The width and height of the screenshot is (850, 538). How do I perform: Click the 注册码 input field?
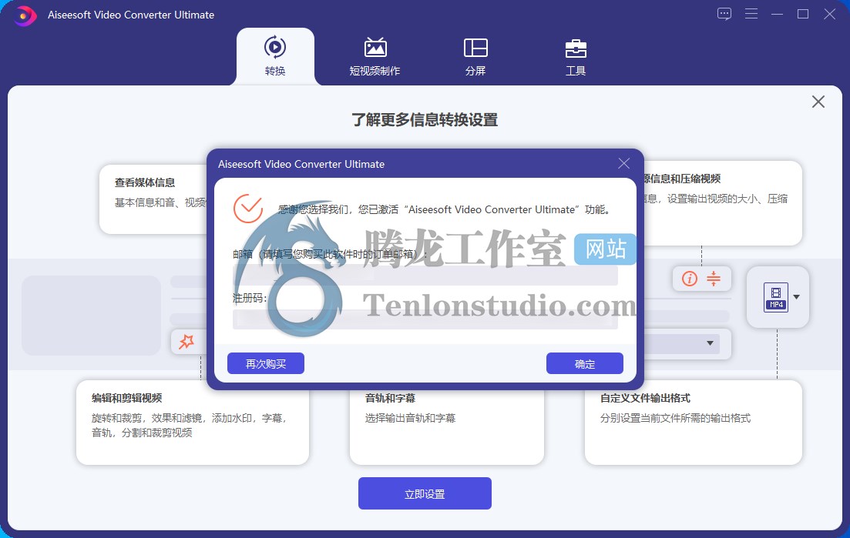pos(425,319)
